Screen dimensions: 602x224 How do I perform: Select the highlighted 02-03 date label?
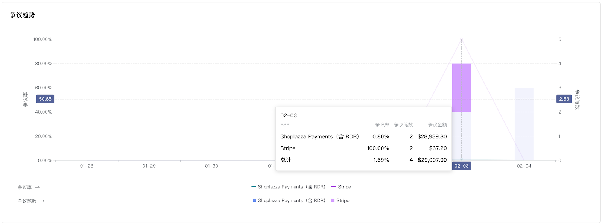(x=461, y=166)
